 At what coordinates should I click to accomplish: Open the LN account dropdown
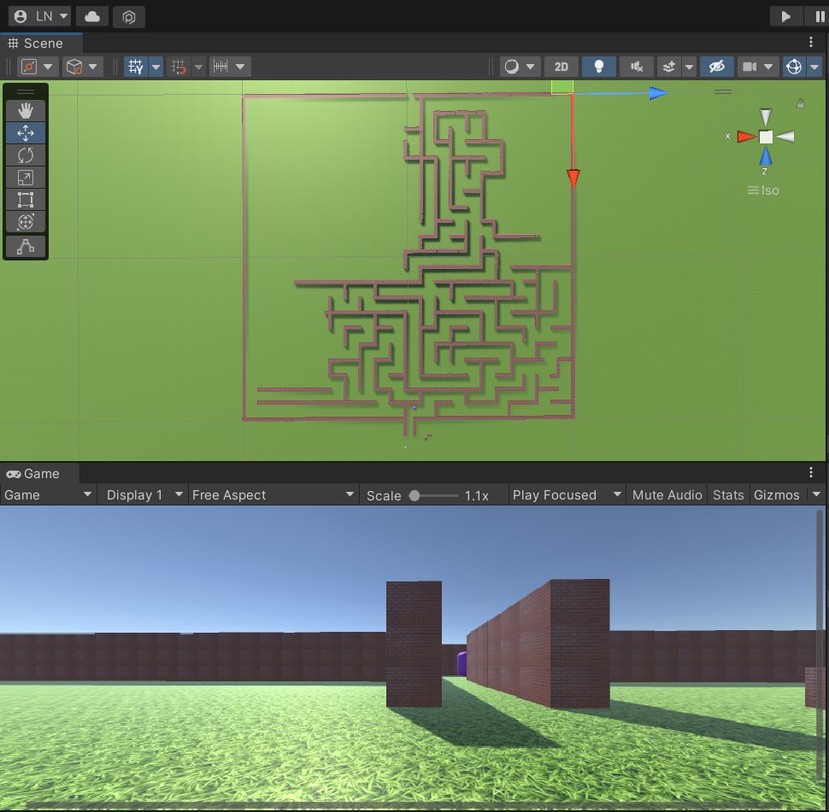(39, 16)
